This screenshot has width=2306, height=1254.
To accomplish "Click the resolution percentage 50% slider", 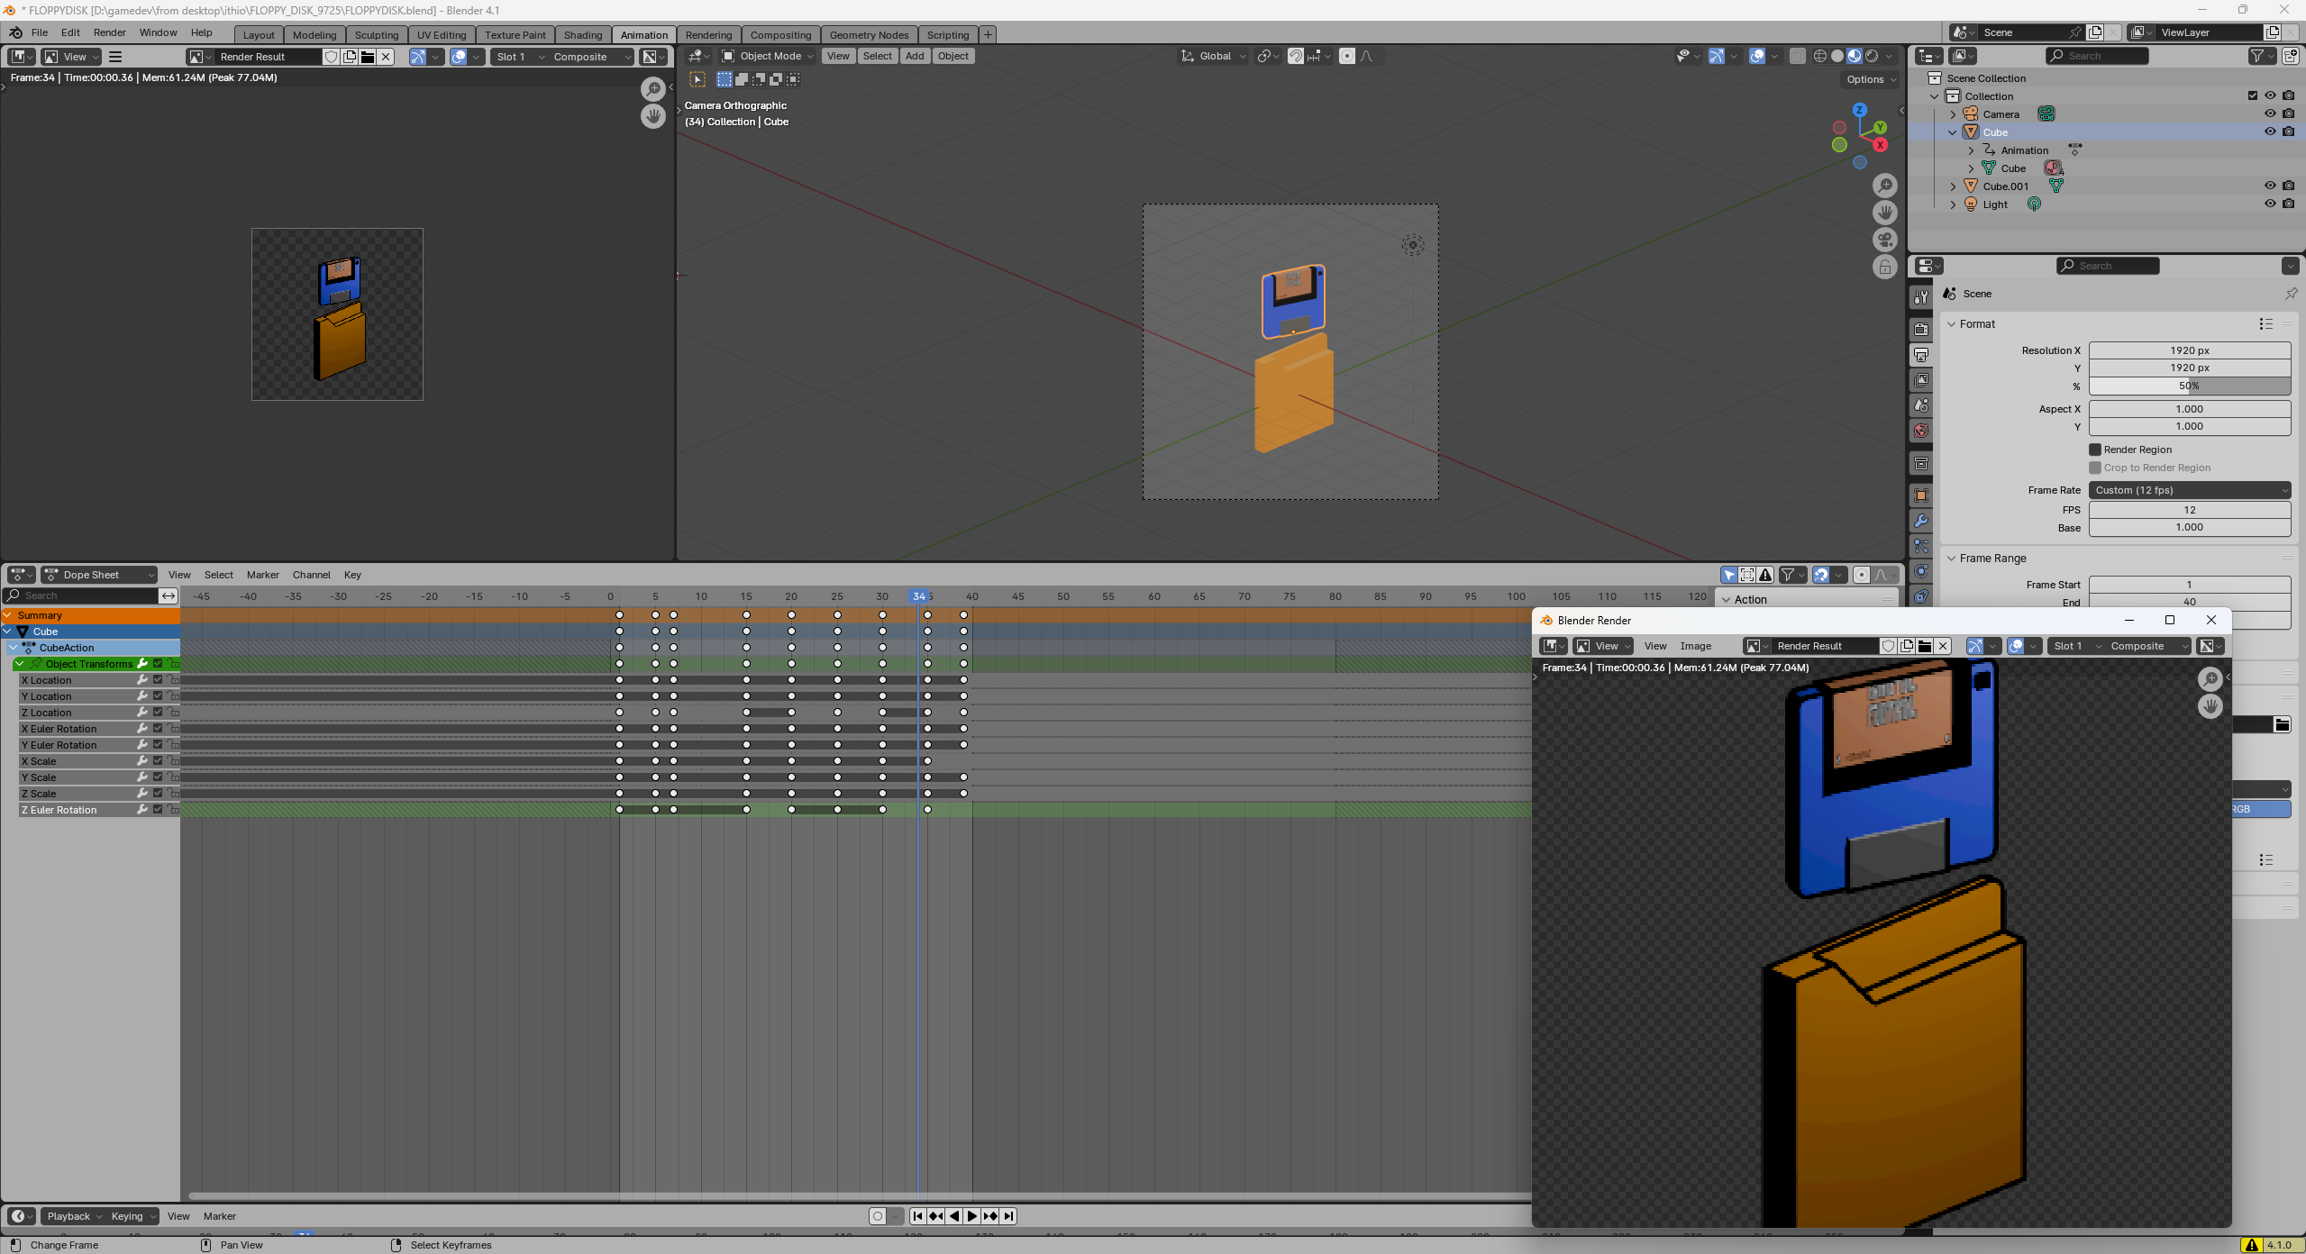I will pyautogui.click(x=2190, y=386).
